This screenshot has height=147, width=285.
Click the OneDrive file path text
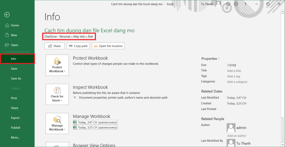tap(69, 36)
